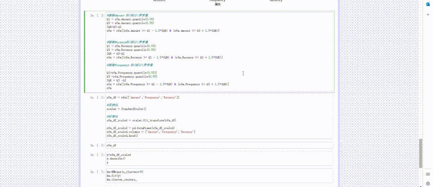Image resolution: width=433 pixels, height=187 pixels.
Task: Click the comment '#移除Amount 的(统计)异常值'
Action: coord(128,16)
